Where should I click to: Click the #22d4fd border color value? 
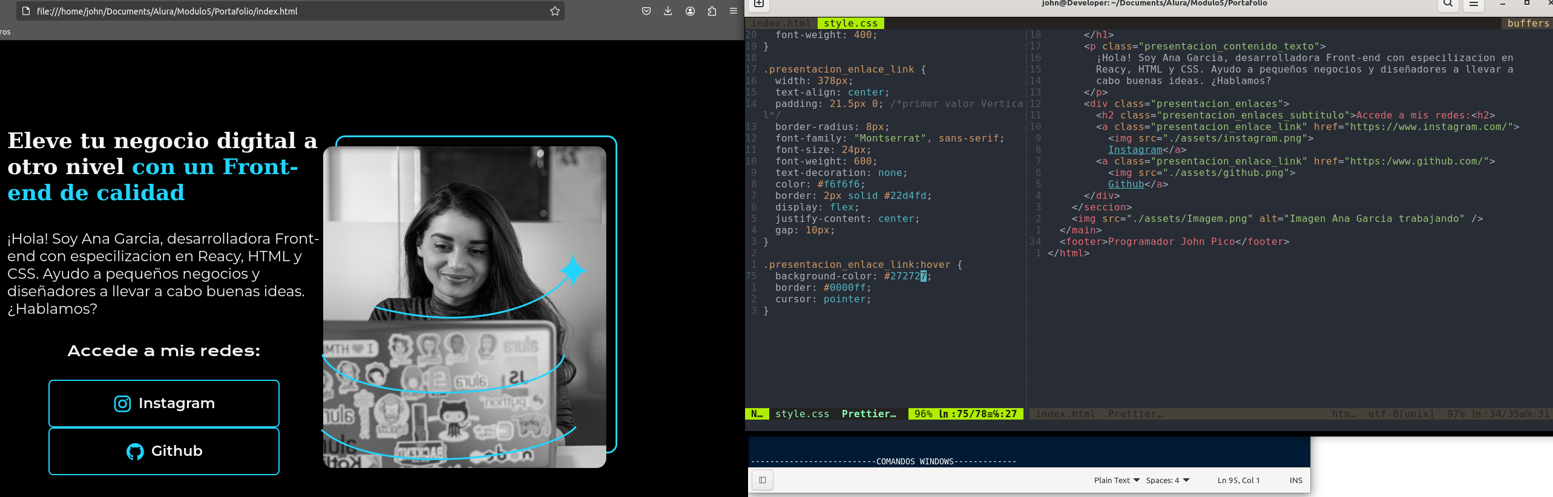coord(905,195)
